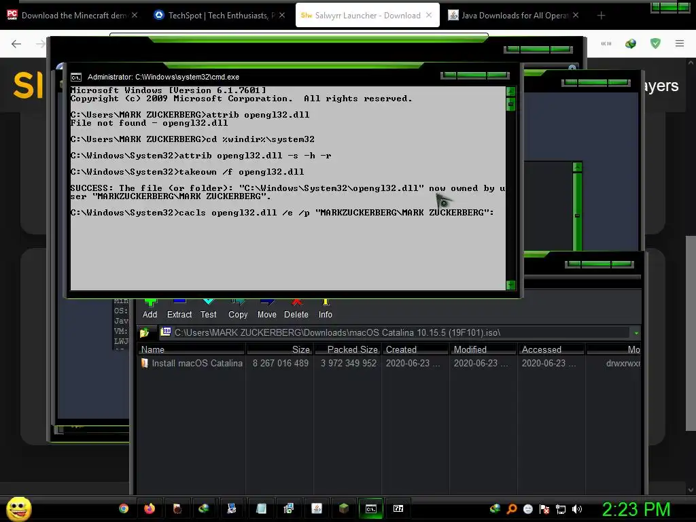This screenshot has height=522, width=696.
Task: Click the browser page vertical scrollbar thumb
Action: pos(691,333)
